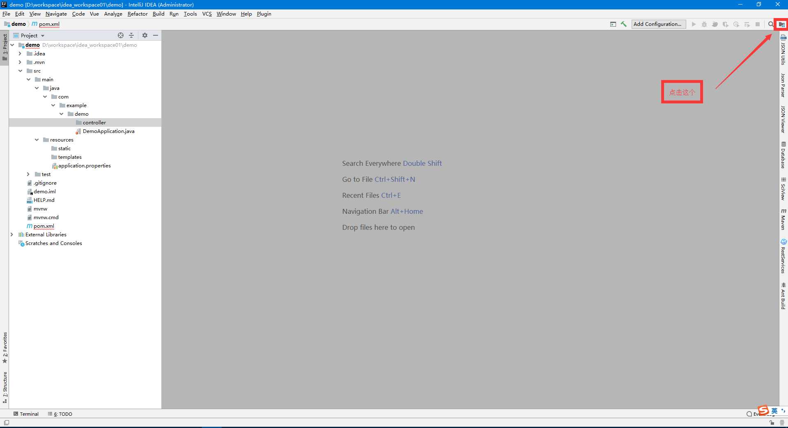788x428 pixels.
Task: Click Add Configuration... button
Action: pos(658,24)
